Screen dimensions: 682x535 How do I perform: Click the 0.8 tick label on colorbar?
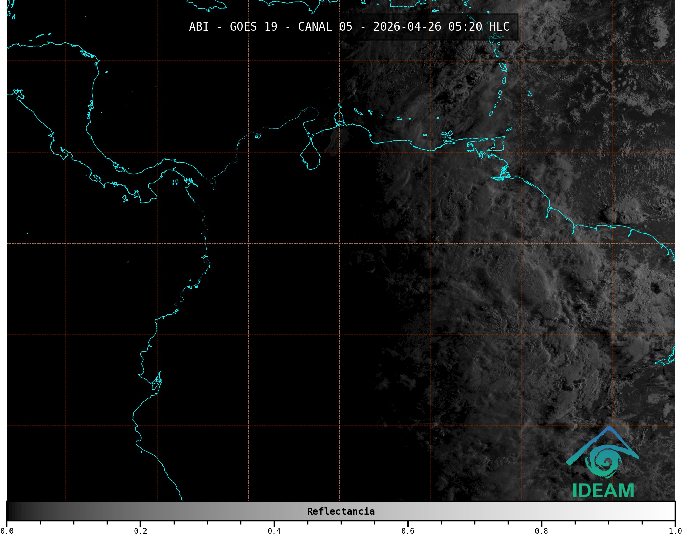coord(541,531)
